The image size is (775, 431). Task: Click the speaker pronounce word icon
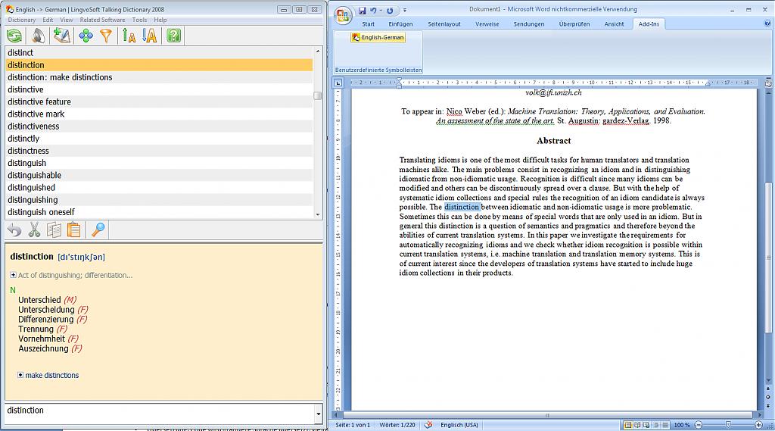point(38,36)
